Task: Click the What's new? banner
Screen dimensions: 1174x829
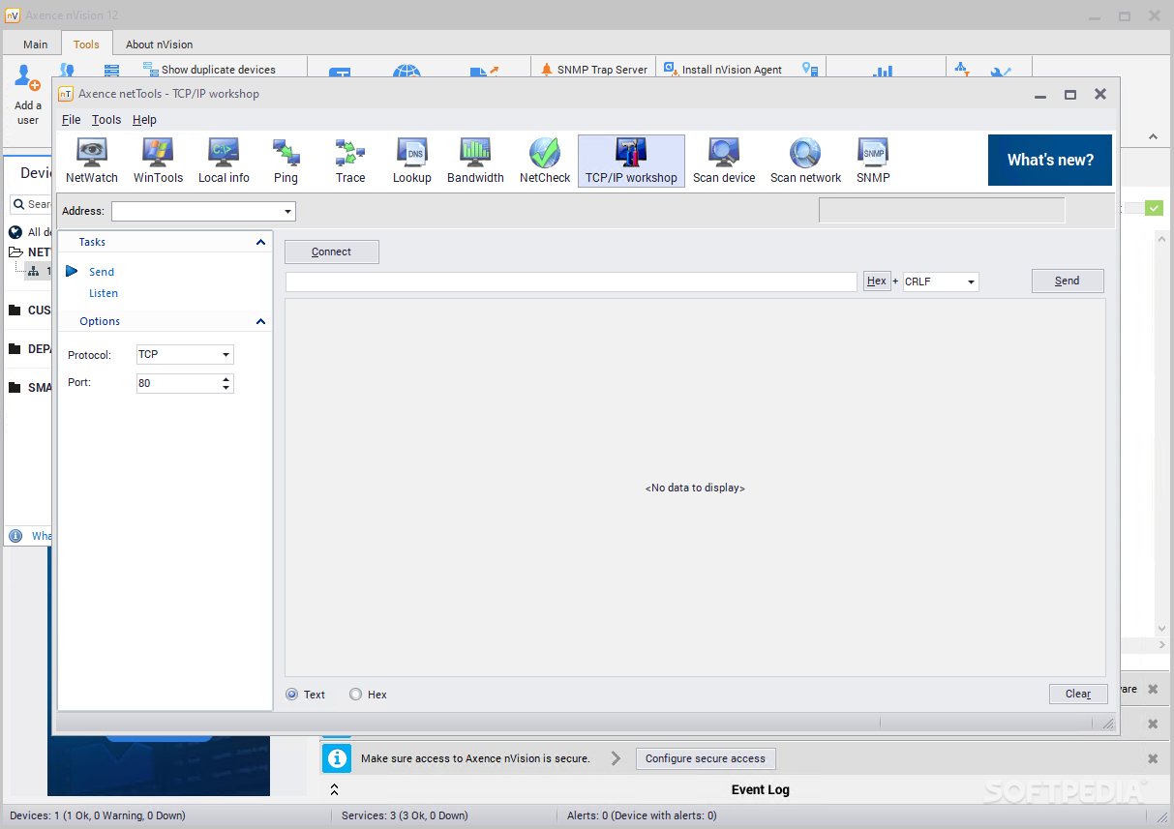Action: 1050,161
